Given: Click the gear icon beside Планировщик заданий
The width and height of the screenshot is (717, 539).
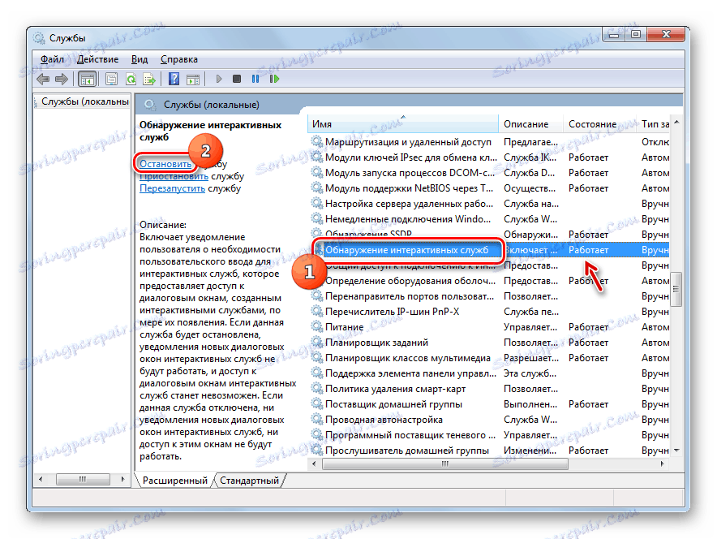Looking at the screenshot, I should click(317, 343).
